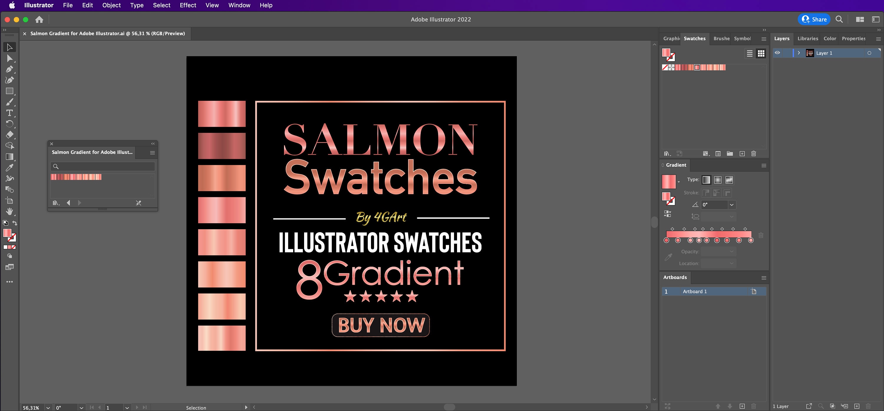Expand Layer 1 in the Layers panel
The image size is (884, 411).
[799, 53]
